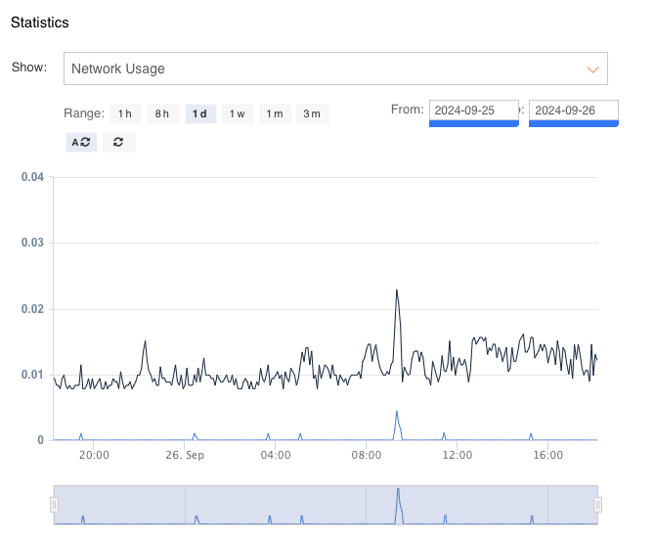
Task: Click the orange chevron in Show dropdown
Action: (591, 69)
